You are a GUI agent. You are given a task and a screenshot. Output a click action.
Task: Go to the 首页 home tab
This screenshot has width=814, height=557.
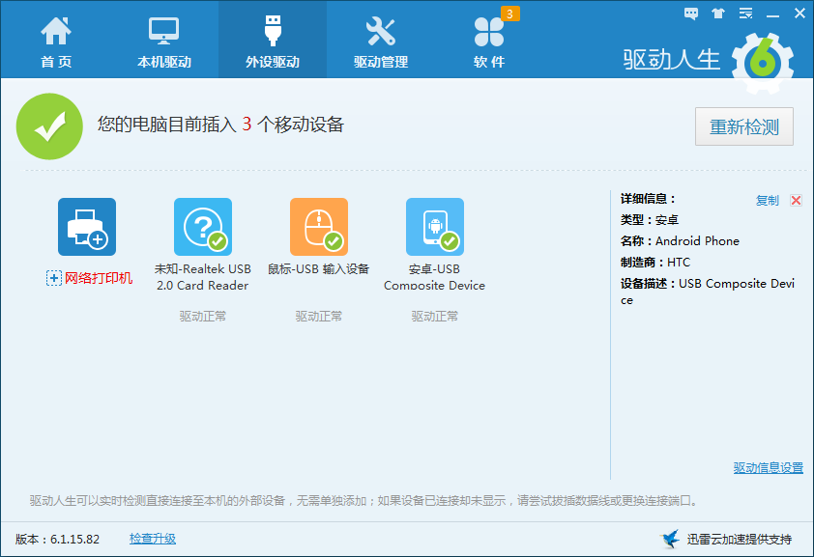click(x=55, y=41)
